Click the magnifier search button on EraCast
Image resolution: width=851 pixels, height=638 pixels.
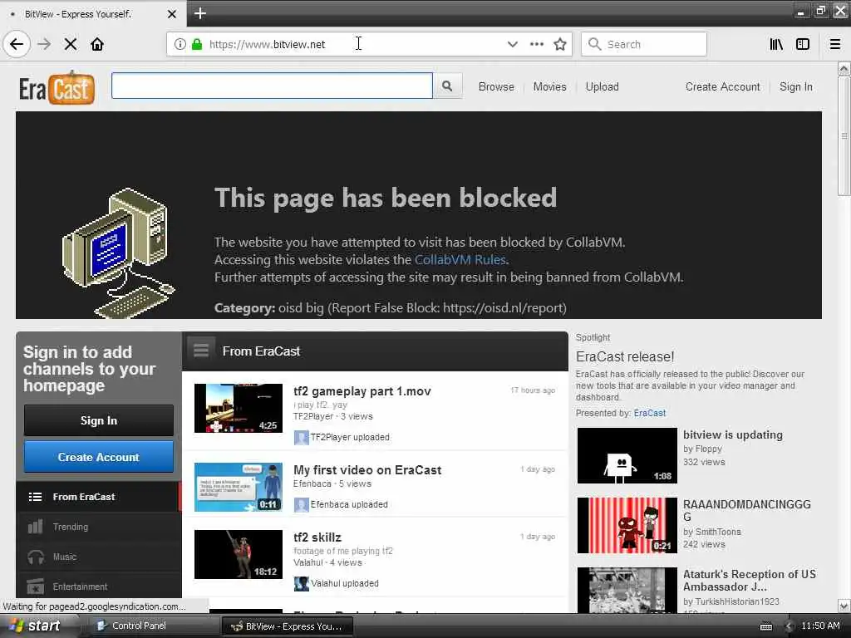[447, 86]
